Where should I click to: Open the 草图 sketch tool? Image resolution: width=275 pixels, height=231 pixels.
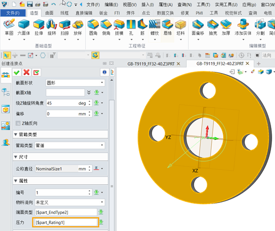click(9, 27)
